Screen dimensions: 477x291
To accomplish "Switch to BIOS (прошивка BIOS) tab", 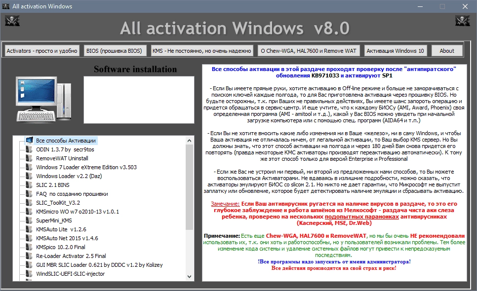I will click(x=114, y=51).
